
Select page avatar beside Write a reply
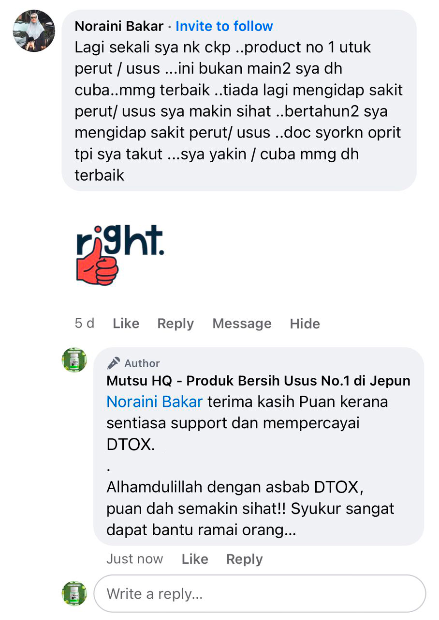click(74, 593)
